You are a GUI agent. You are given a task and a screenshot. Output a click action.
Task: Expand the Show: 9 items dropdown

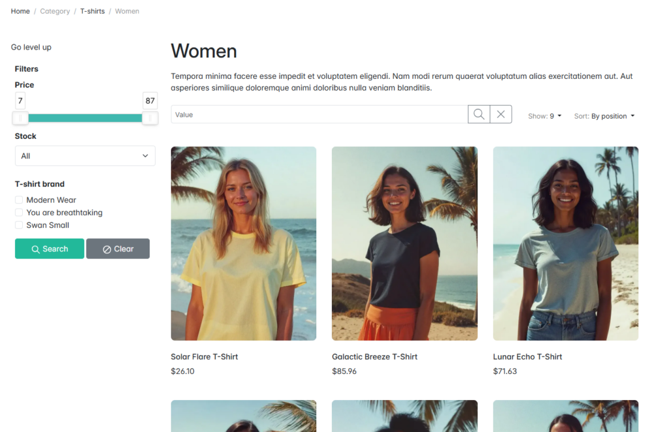click(x=545, y=116)
